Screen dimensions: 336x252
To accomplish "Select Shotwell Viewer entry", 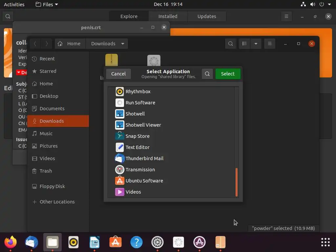I will click(x=171, y=125).
